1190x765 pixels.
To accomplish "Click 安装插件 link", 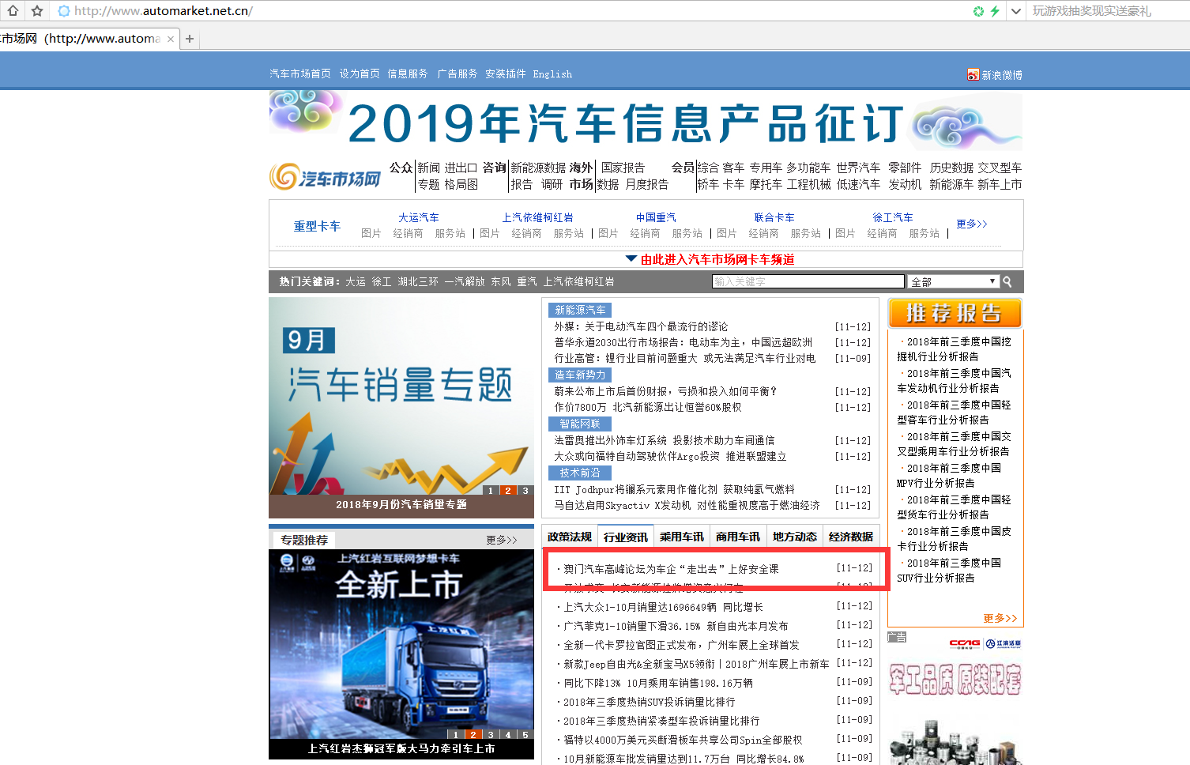I will tap(506, 73).
